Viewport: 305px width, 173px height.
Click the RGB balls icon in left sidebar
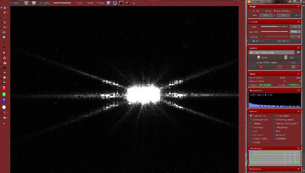[x=5, y=63]
